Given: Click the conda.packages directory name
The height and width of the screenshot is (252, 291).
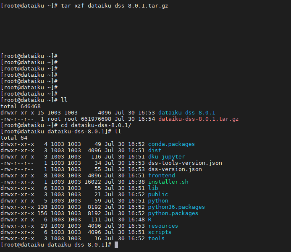Looking at the screenshot, I should 171,144.
